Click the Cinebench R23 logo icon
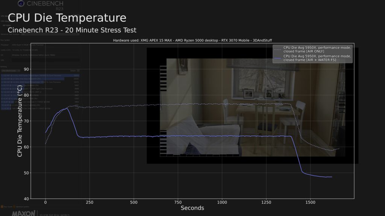Viewport: 385px width, 216px height. (21, 3)
